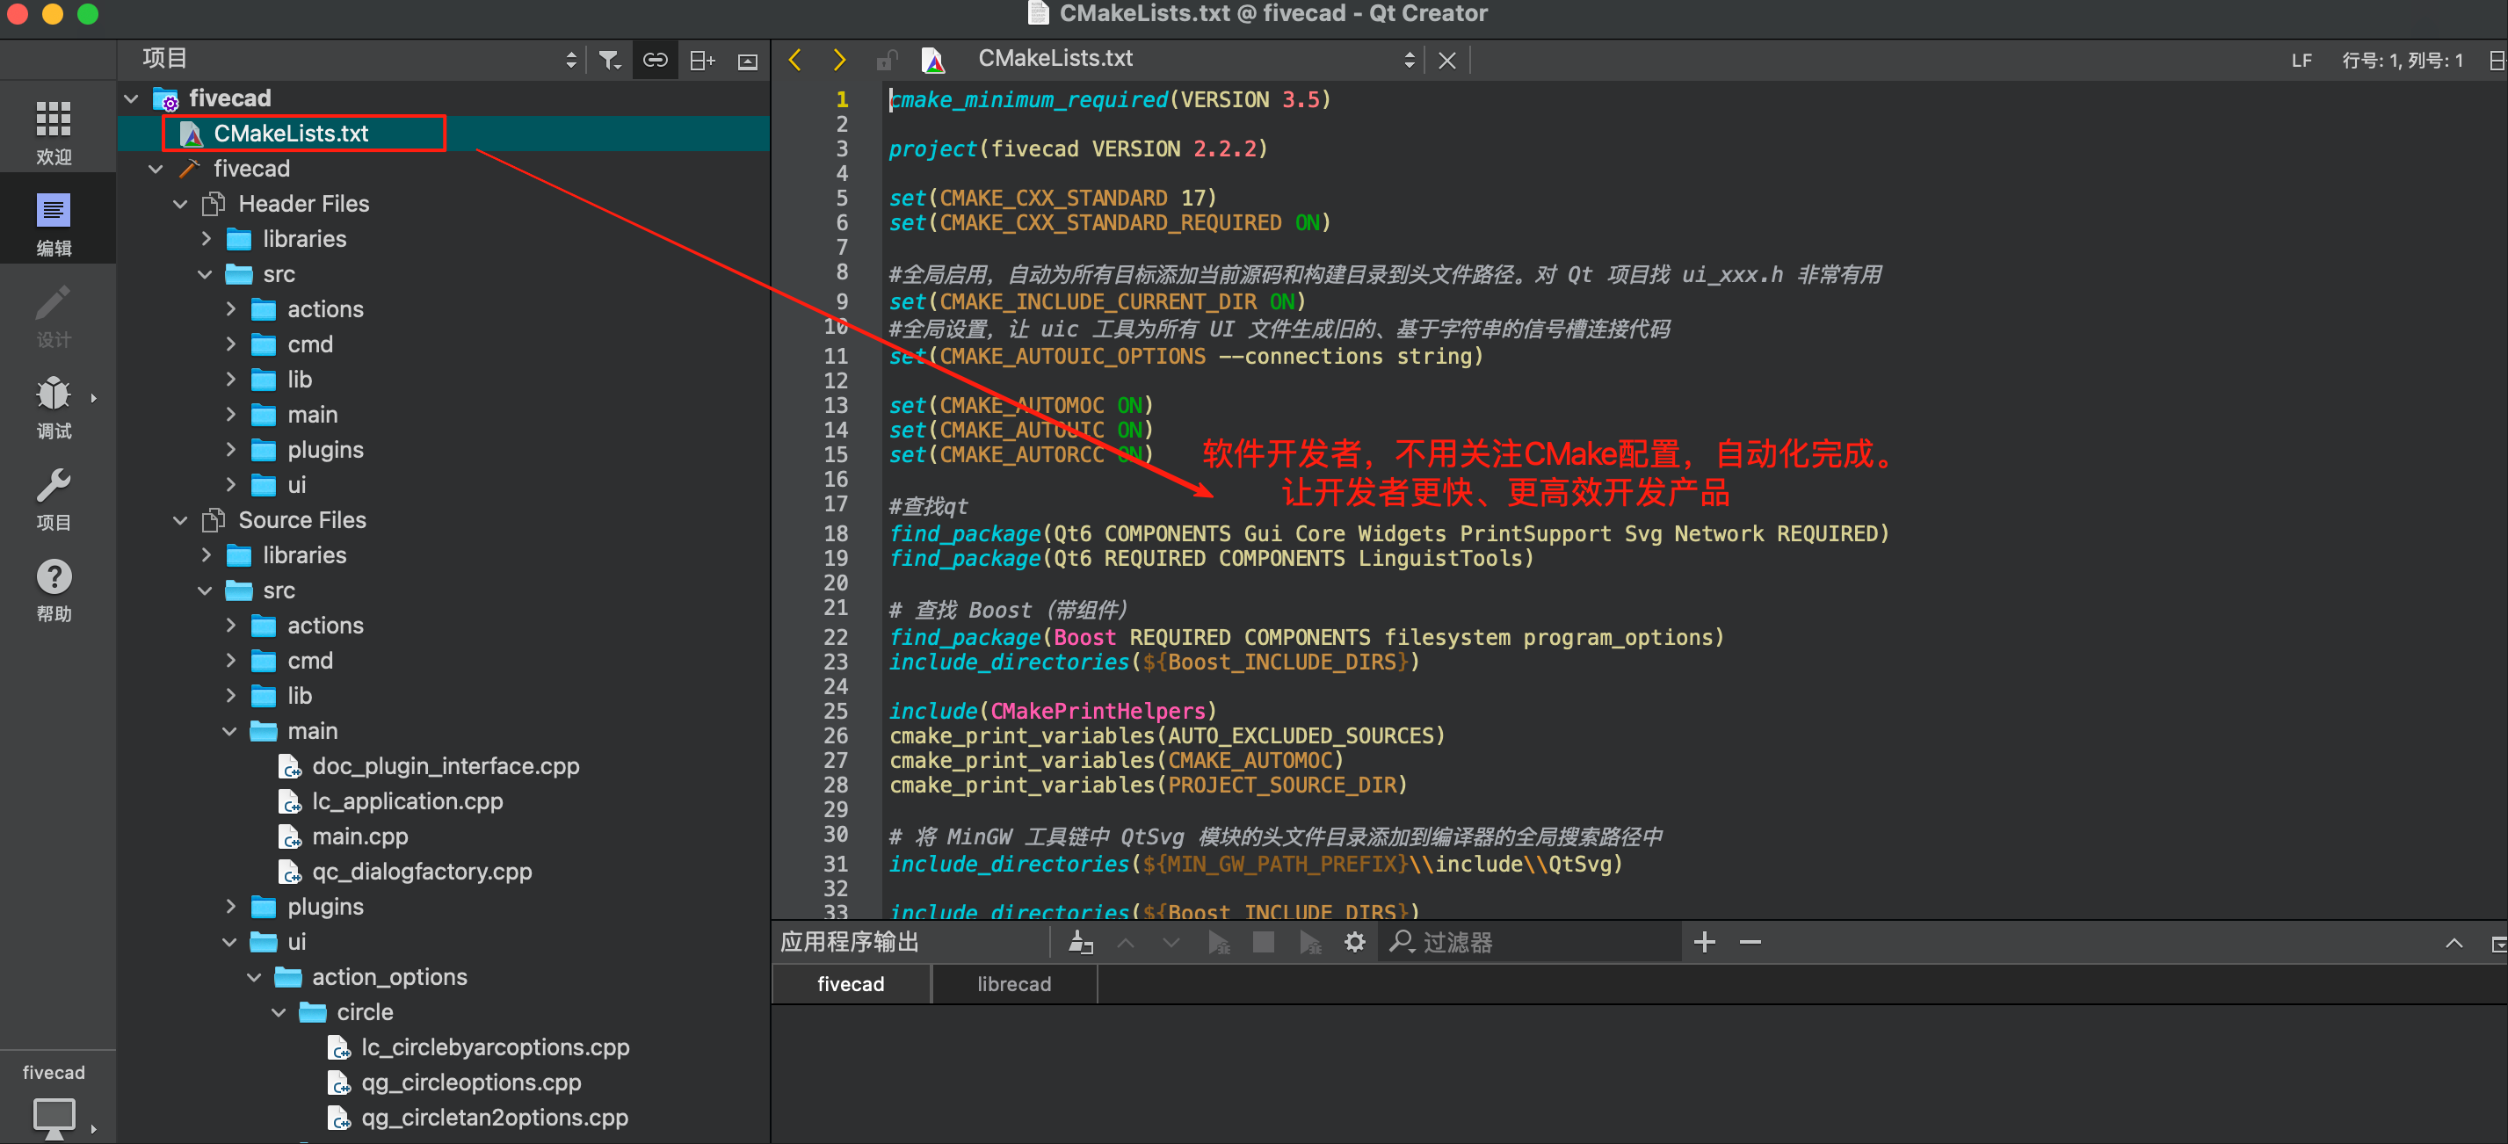The image size is (2508, 1144).
Task: Click the file lock writable icon
Action: 886,61
